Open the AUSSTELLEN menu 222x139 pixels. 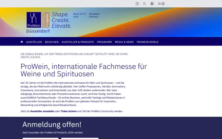click(34, 42)
